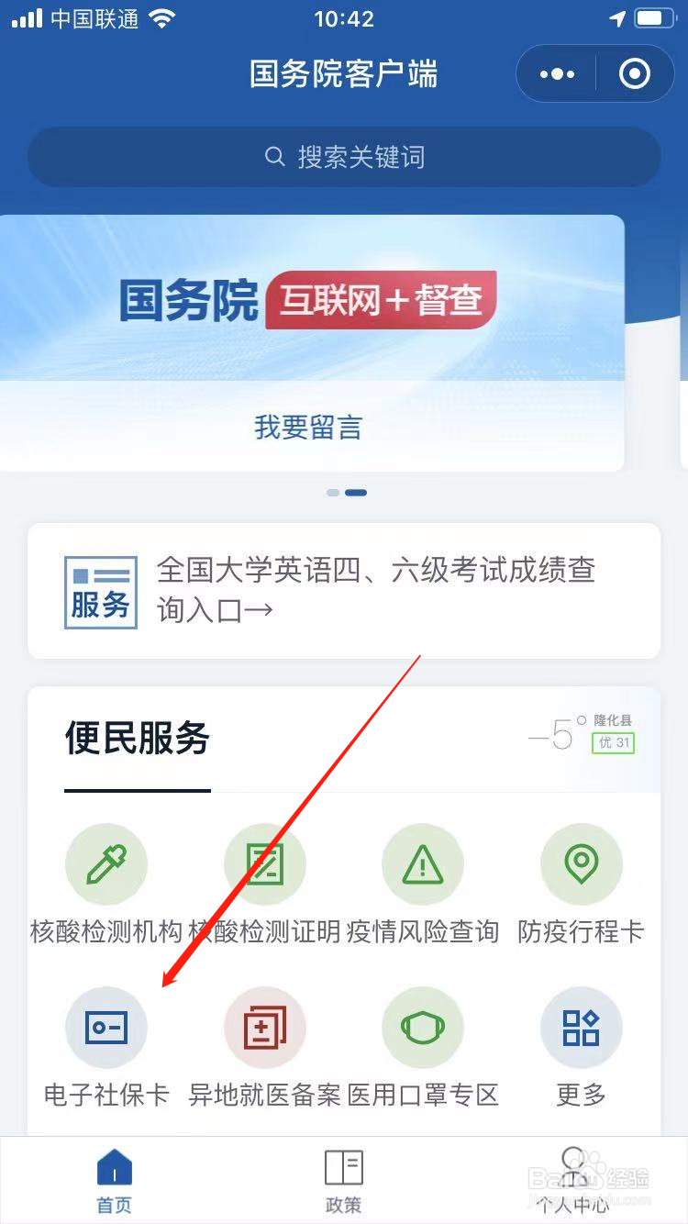Open 防疫行程卡 location icon
This screenshot has width=688, height=1224.
[x=582, y=864]
